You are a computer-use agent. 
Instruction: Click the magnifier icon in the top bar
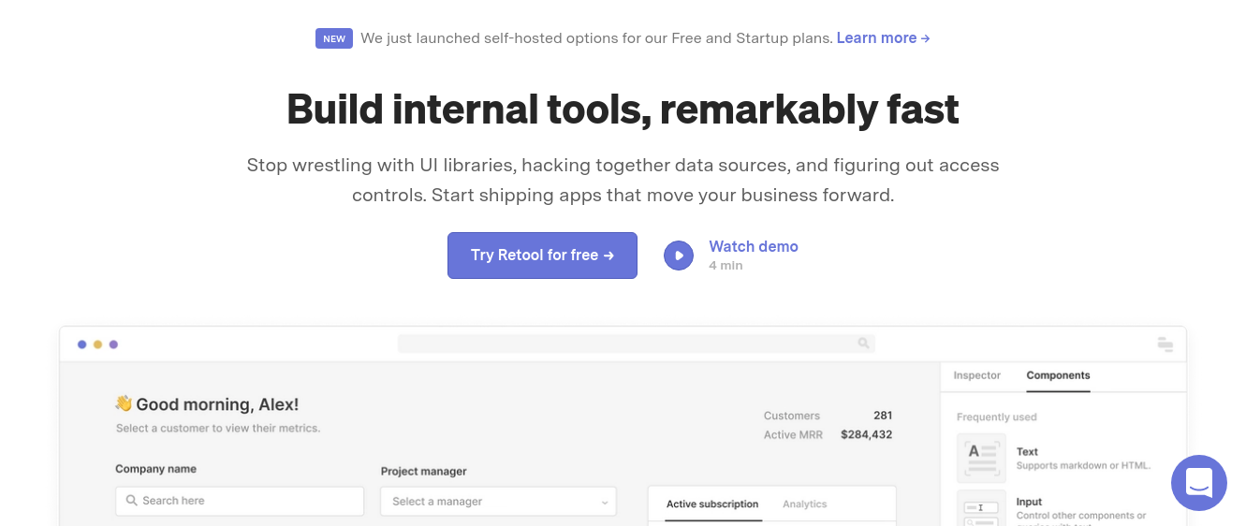click(x=863, y=343)
